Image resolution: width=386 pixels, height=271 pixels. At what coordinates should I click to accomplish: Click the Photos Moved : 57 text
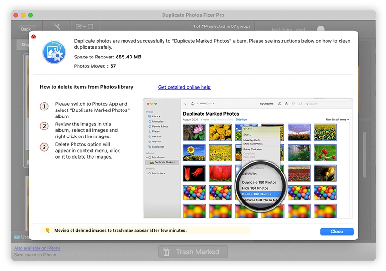click(95, 66)
